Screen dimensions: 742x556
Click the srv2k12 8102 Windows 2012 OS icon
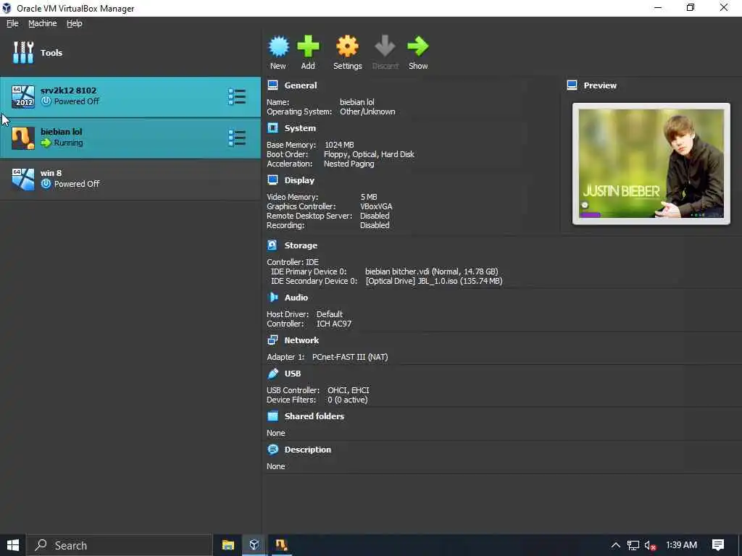[x=23, y=96]
